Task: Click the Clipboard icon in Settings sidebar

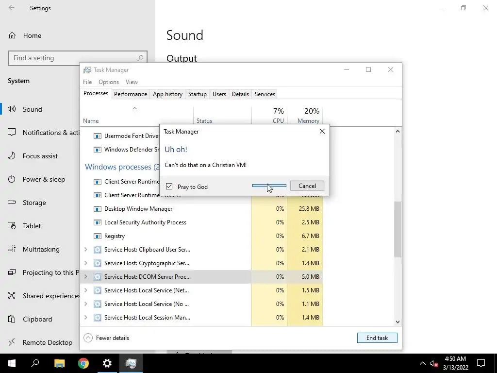Action: pos(12,319)
